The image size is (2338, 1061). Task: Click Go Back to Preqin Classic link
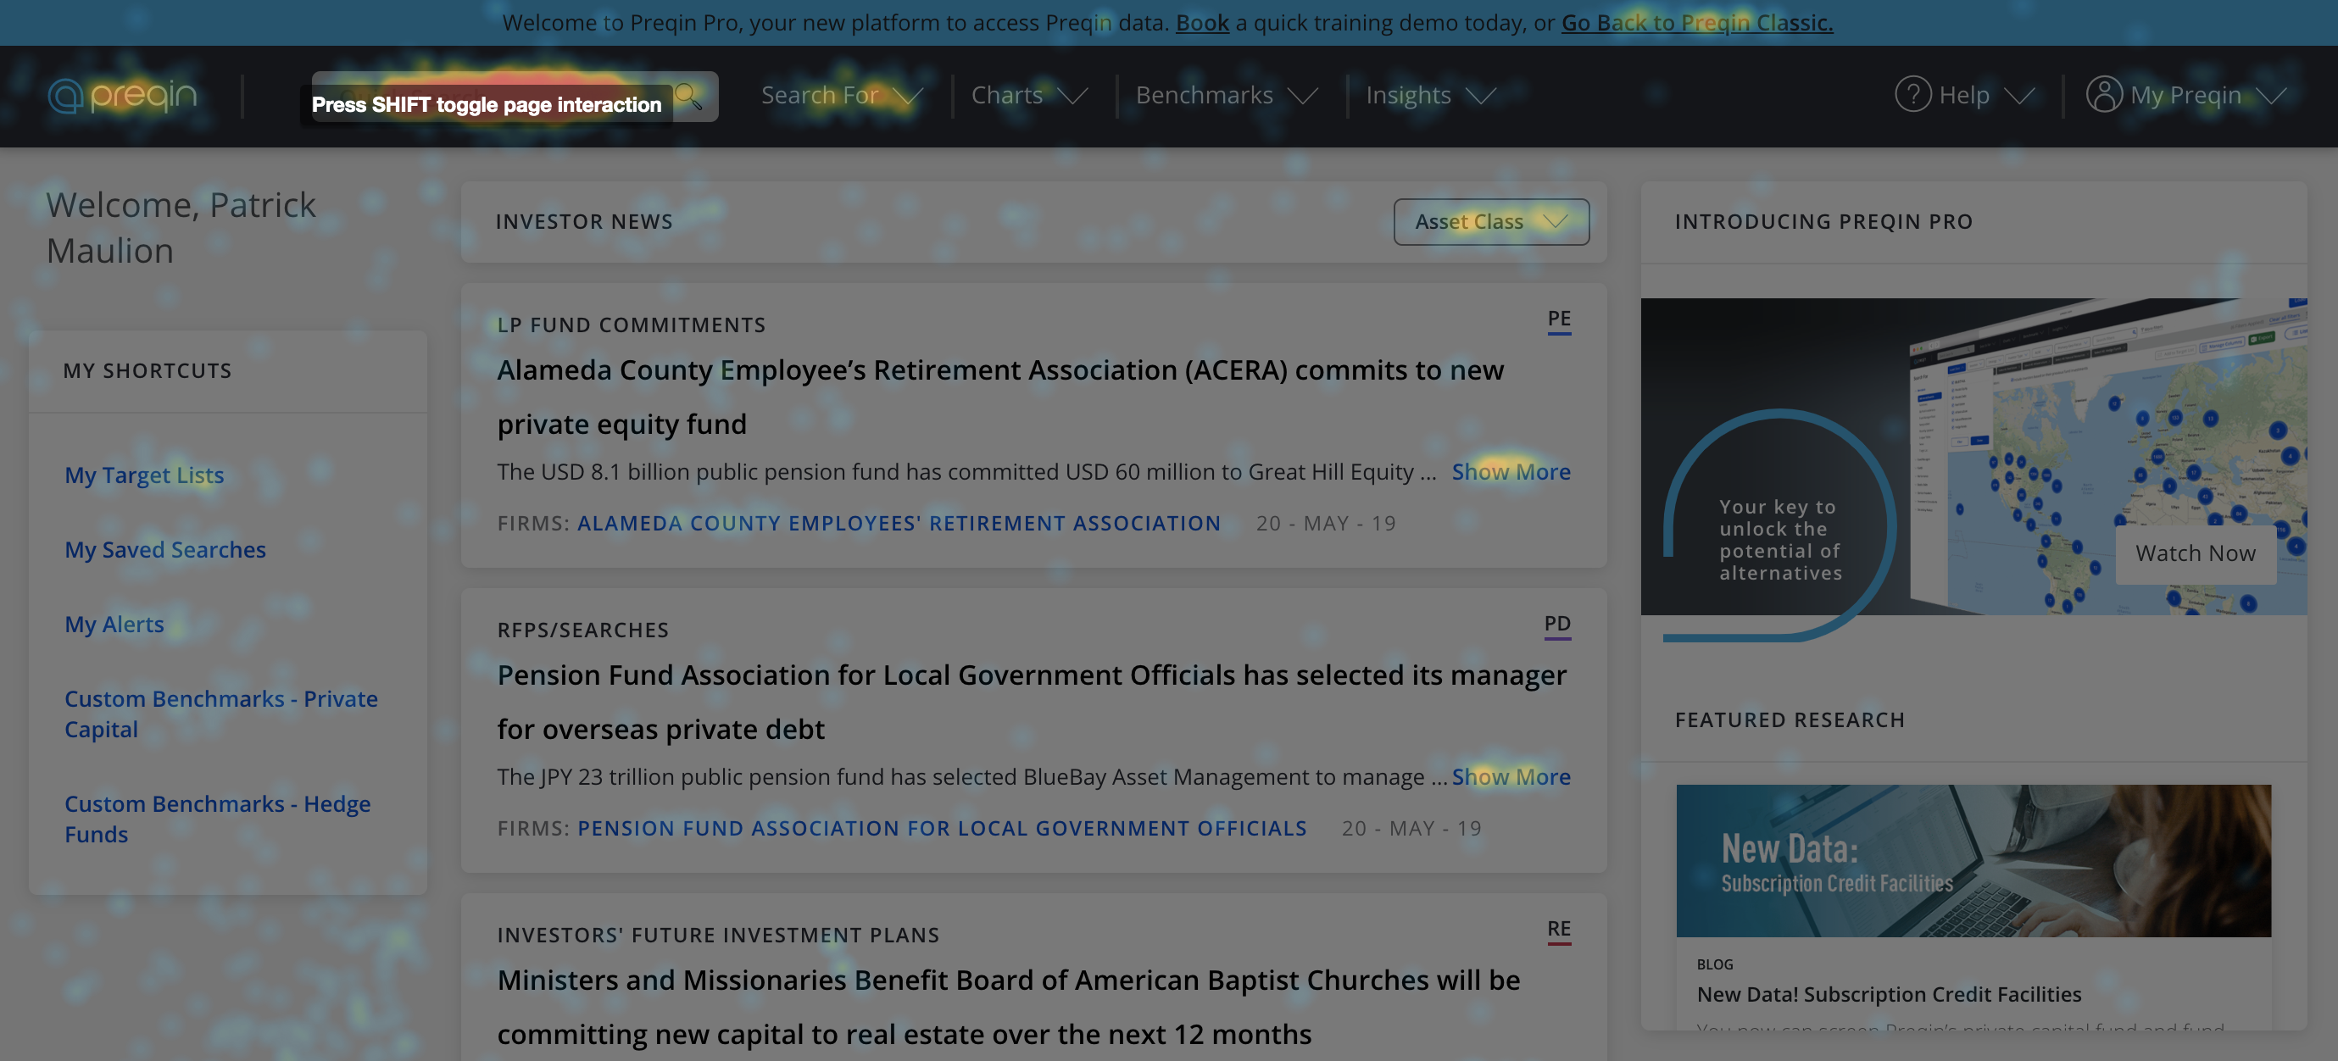(x=1696, y=23)
